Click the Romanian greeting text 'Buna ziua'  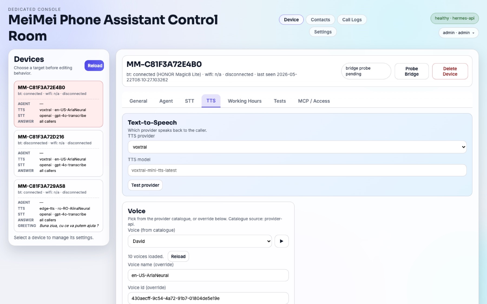tap(69, 226)
